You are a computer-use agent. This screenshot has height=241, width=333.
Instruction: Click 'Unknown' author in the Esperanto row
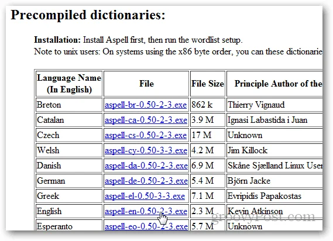245,226
